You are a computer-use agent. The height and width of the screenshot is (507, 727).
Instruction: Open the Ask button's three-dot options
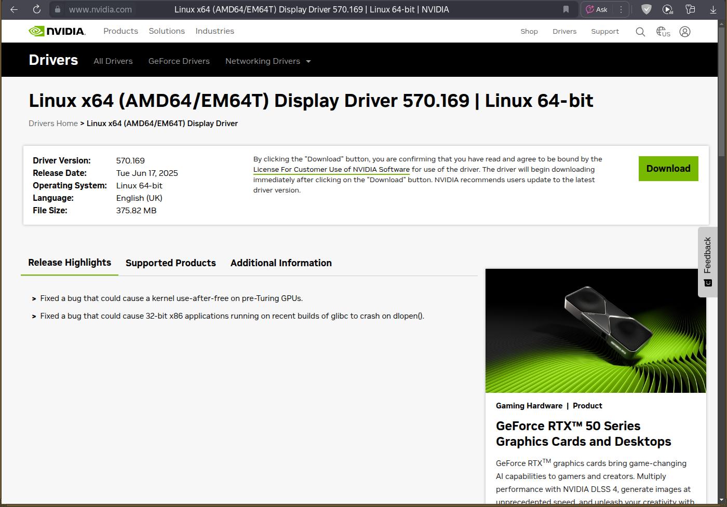tap(621, 9)
